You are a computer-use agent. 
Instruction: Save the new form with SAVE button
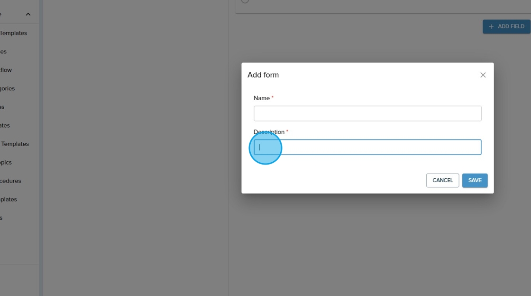(475, 180)
